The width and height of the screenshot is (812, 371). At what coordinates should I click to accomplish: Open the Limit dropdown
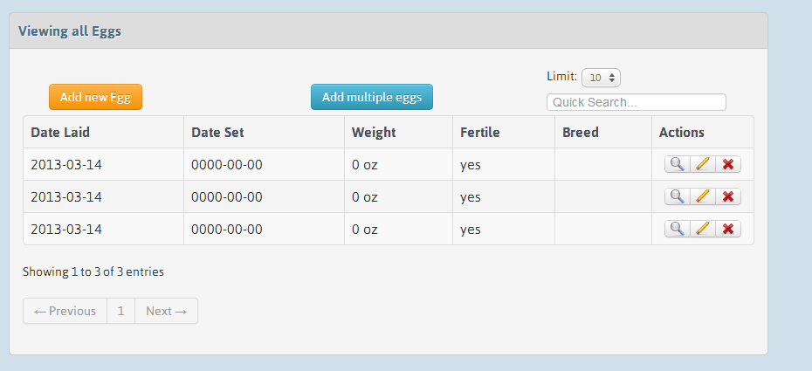point(601,78)
